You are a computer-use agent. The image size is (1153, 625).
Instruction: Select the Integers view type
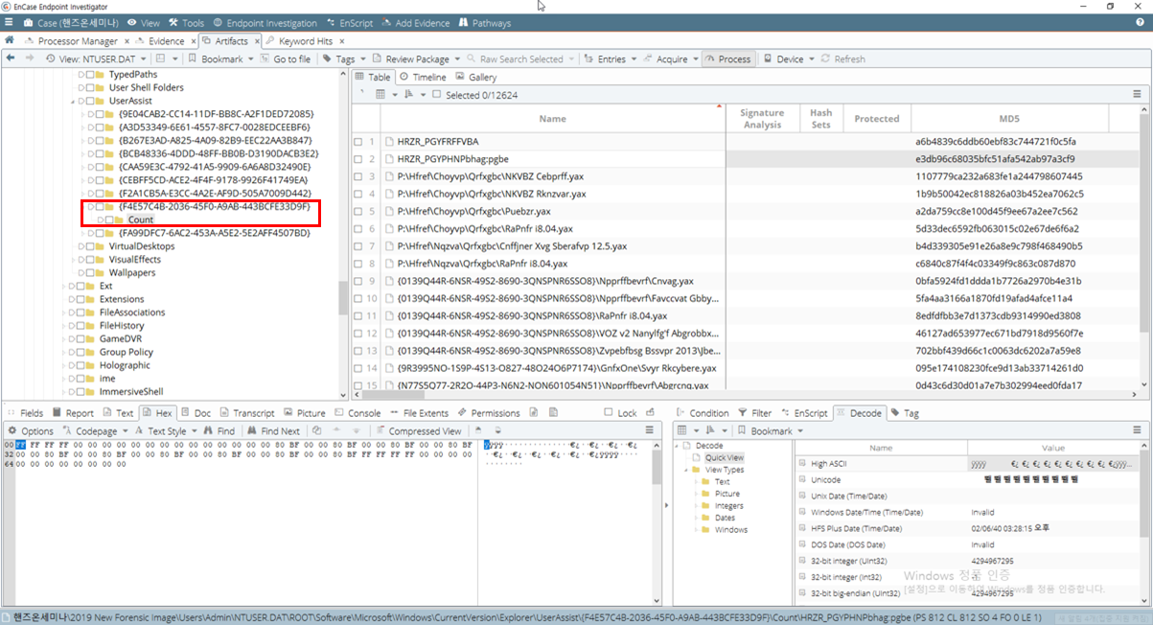tap(728, 505)
